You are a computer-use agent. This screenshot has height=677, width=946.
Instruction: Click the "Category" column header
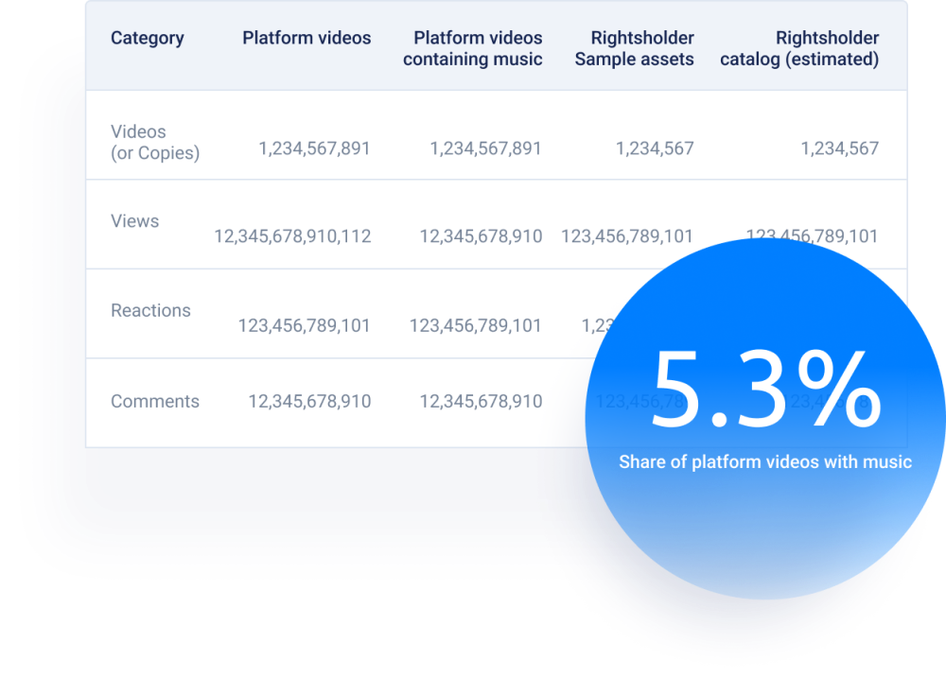[x=148, y=38]
